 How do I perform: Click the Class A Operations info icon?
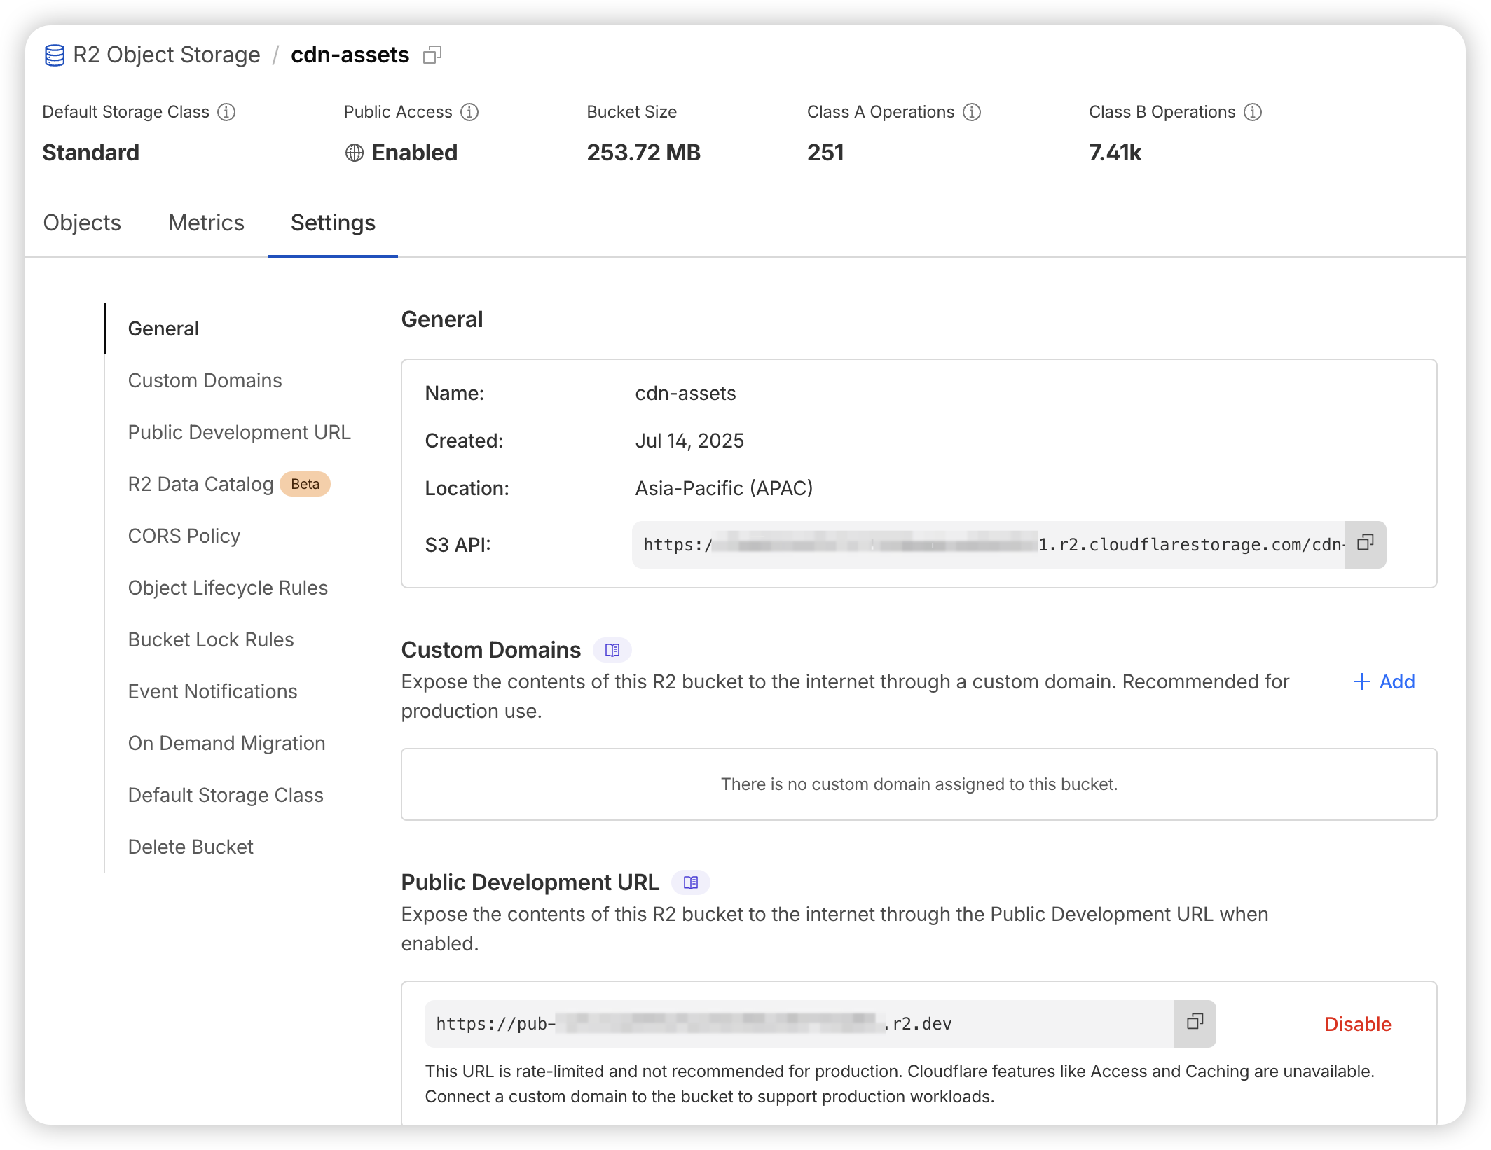pos(971,111)
